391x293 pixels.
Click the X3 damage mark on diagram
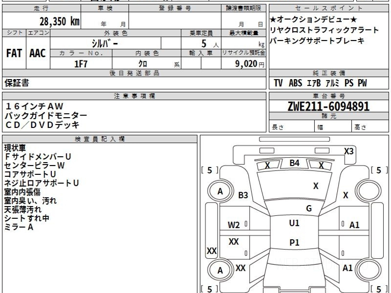[349, 151]
